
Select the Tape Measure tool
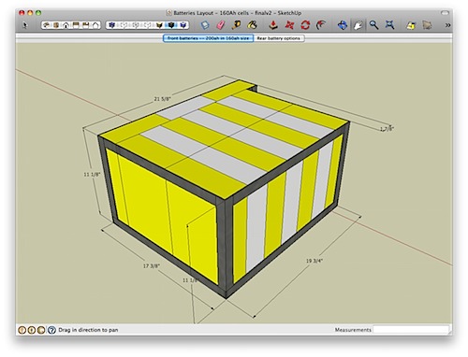tap(237, 25)
